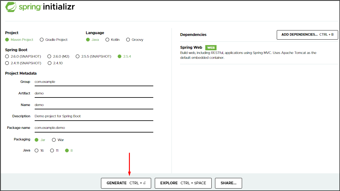Select the Java language option
The height and width of the screenshot is (191, 340).
click(88, 40)
